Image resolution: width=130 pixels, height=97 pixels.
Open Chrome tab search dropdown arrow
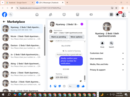pyautogui.click(x=3, y=3)
